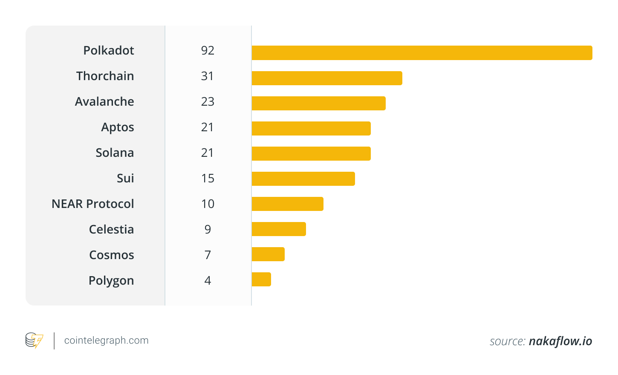618x375 pixels.
Task: Click the Aptos bar
Action: click(x=311, y=129)
